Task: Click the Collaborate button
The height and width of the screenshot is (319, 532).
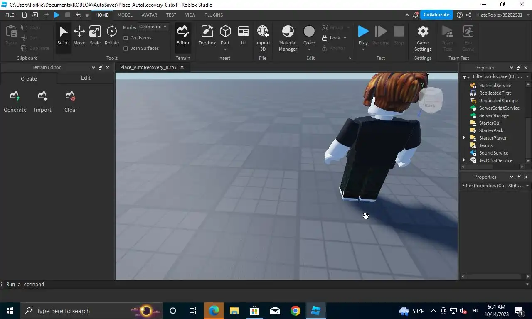Action: pos(436,15)
